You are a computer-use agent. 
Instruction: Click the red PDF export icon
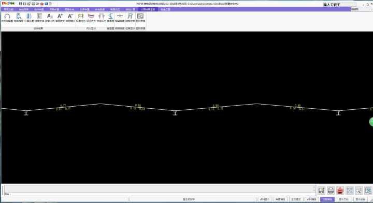[x=340, y=190]
